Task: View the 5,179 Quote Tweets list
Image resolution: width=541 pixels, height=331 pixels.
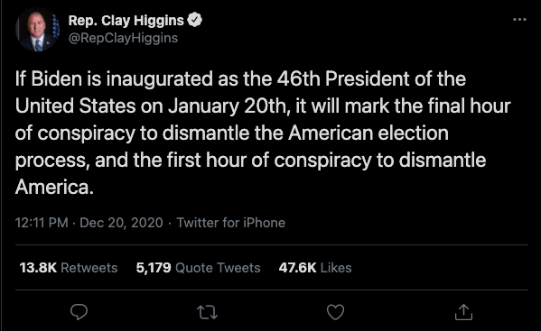Action: click(x=198, y=268)
